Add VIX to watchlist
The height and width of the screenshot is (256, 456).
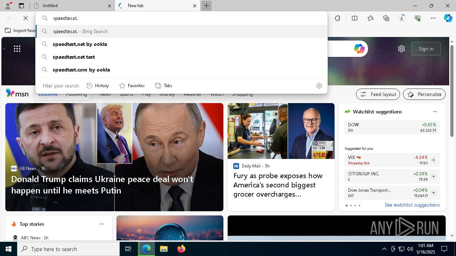click(x=433, y=160)
